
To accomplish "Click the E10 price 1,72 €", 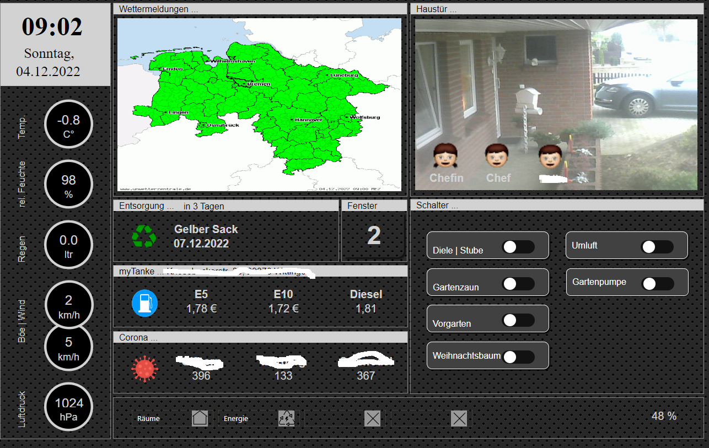I will coord(283,309).
